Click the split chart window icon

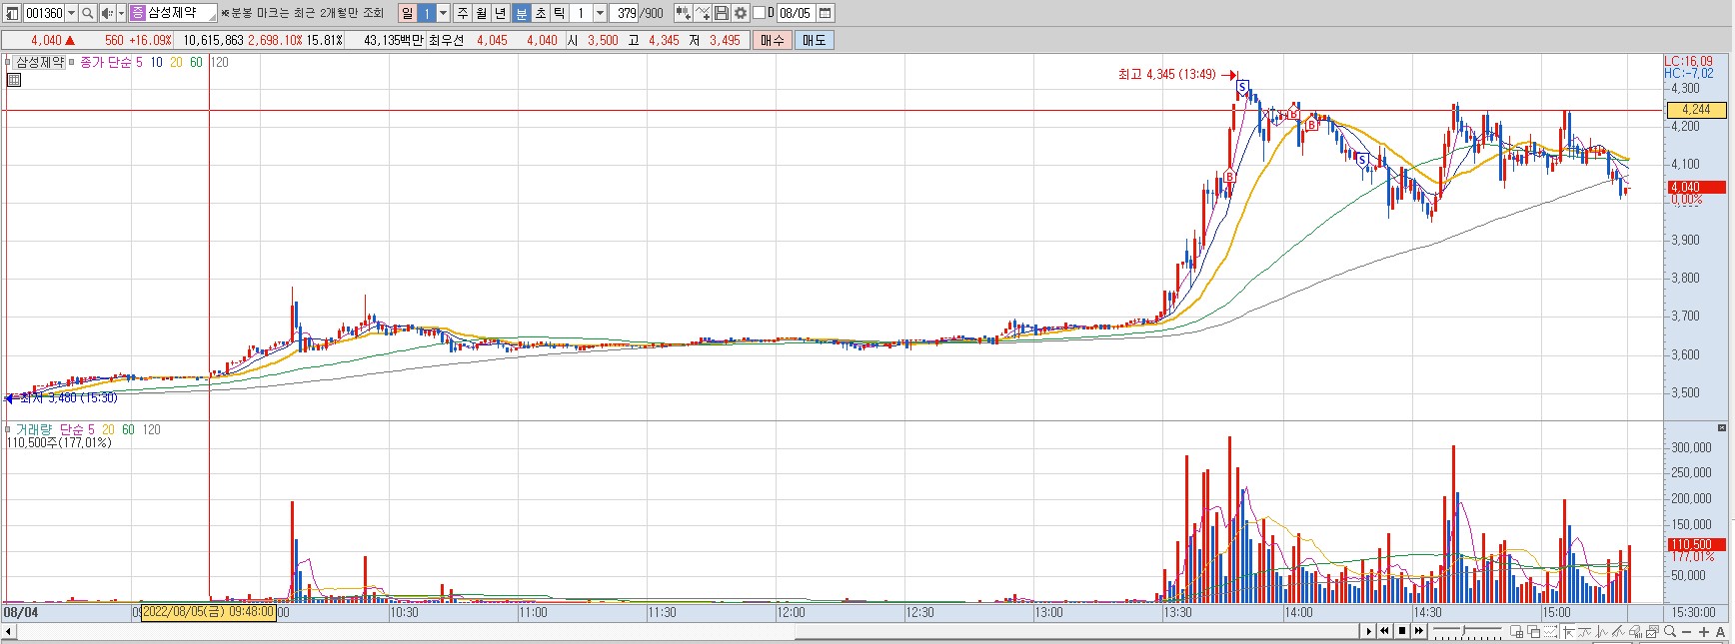[1516, 631]
